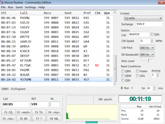Enable the Flutter band condition
Image resolution: width=165 pixels, height=124 pixels.
(x=137, y=71)
